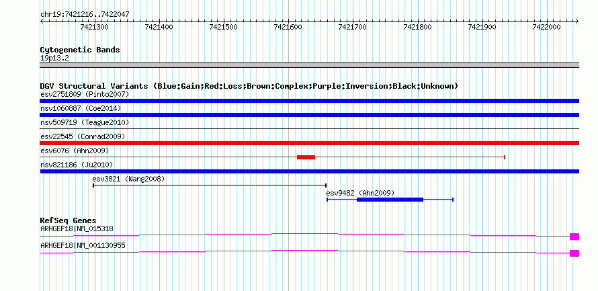Click ruler position 7421300
The height and width of the screenshot is (291, 598).
click(95, 27)
